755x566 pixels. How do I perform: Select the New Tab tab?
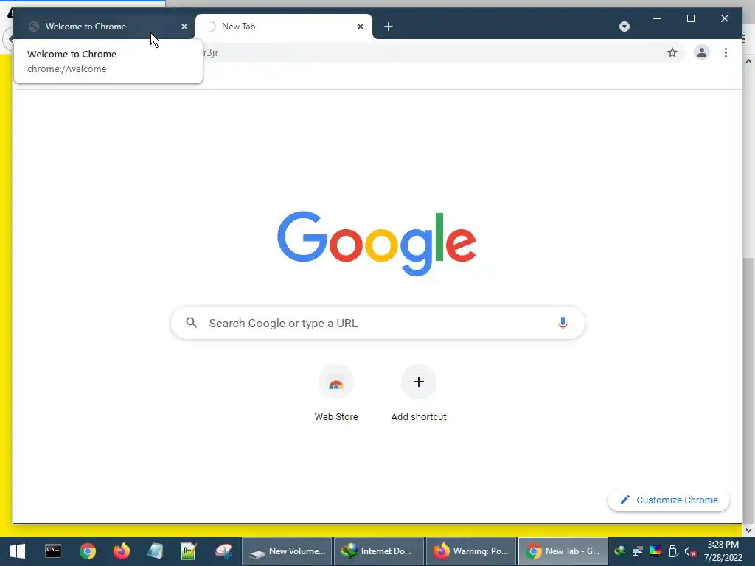coord(284,27)
